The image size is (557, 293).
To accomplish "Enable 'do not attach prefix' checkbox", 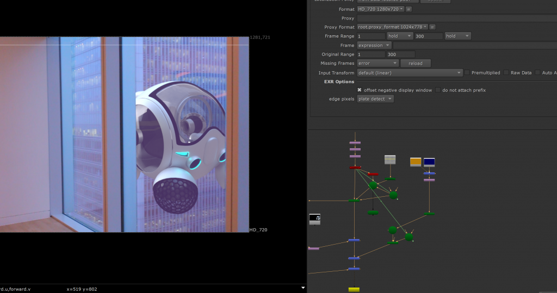I will tap(438, 90).
